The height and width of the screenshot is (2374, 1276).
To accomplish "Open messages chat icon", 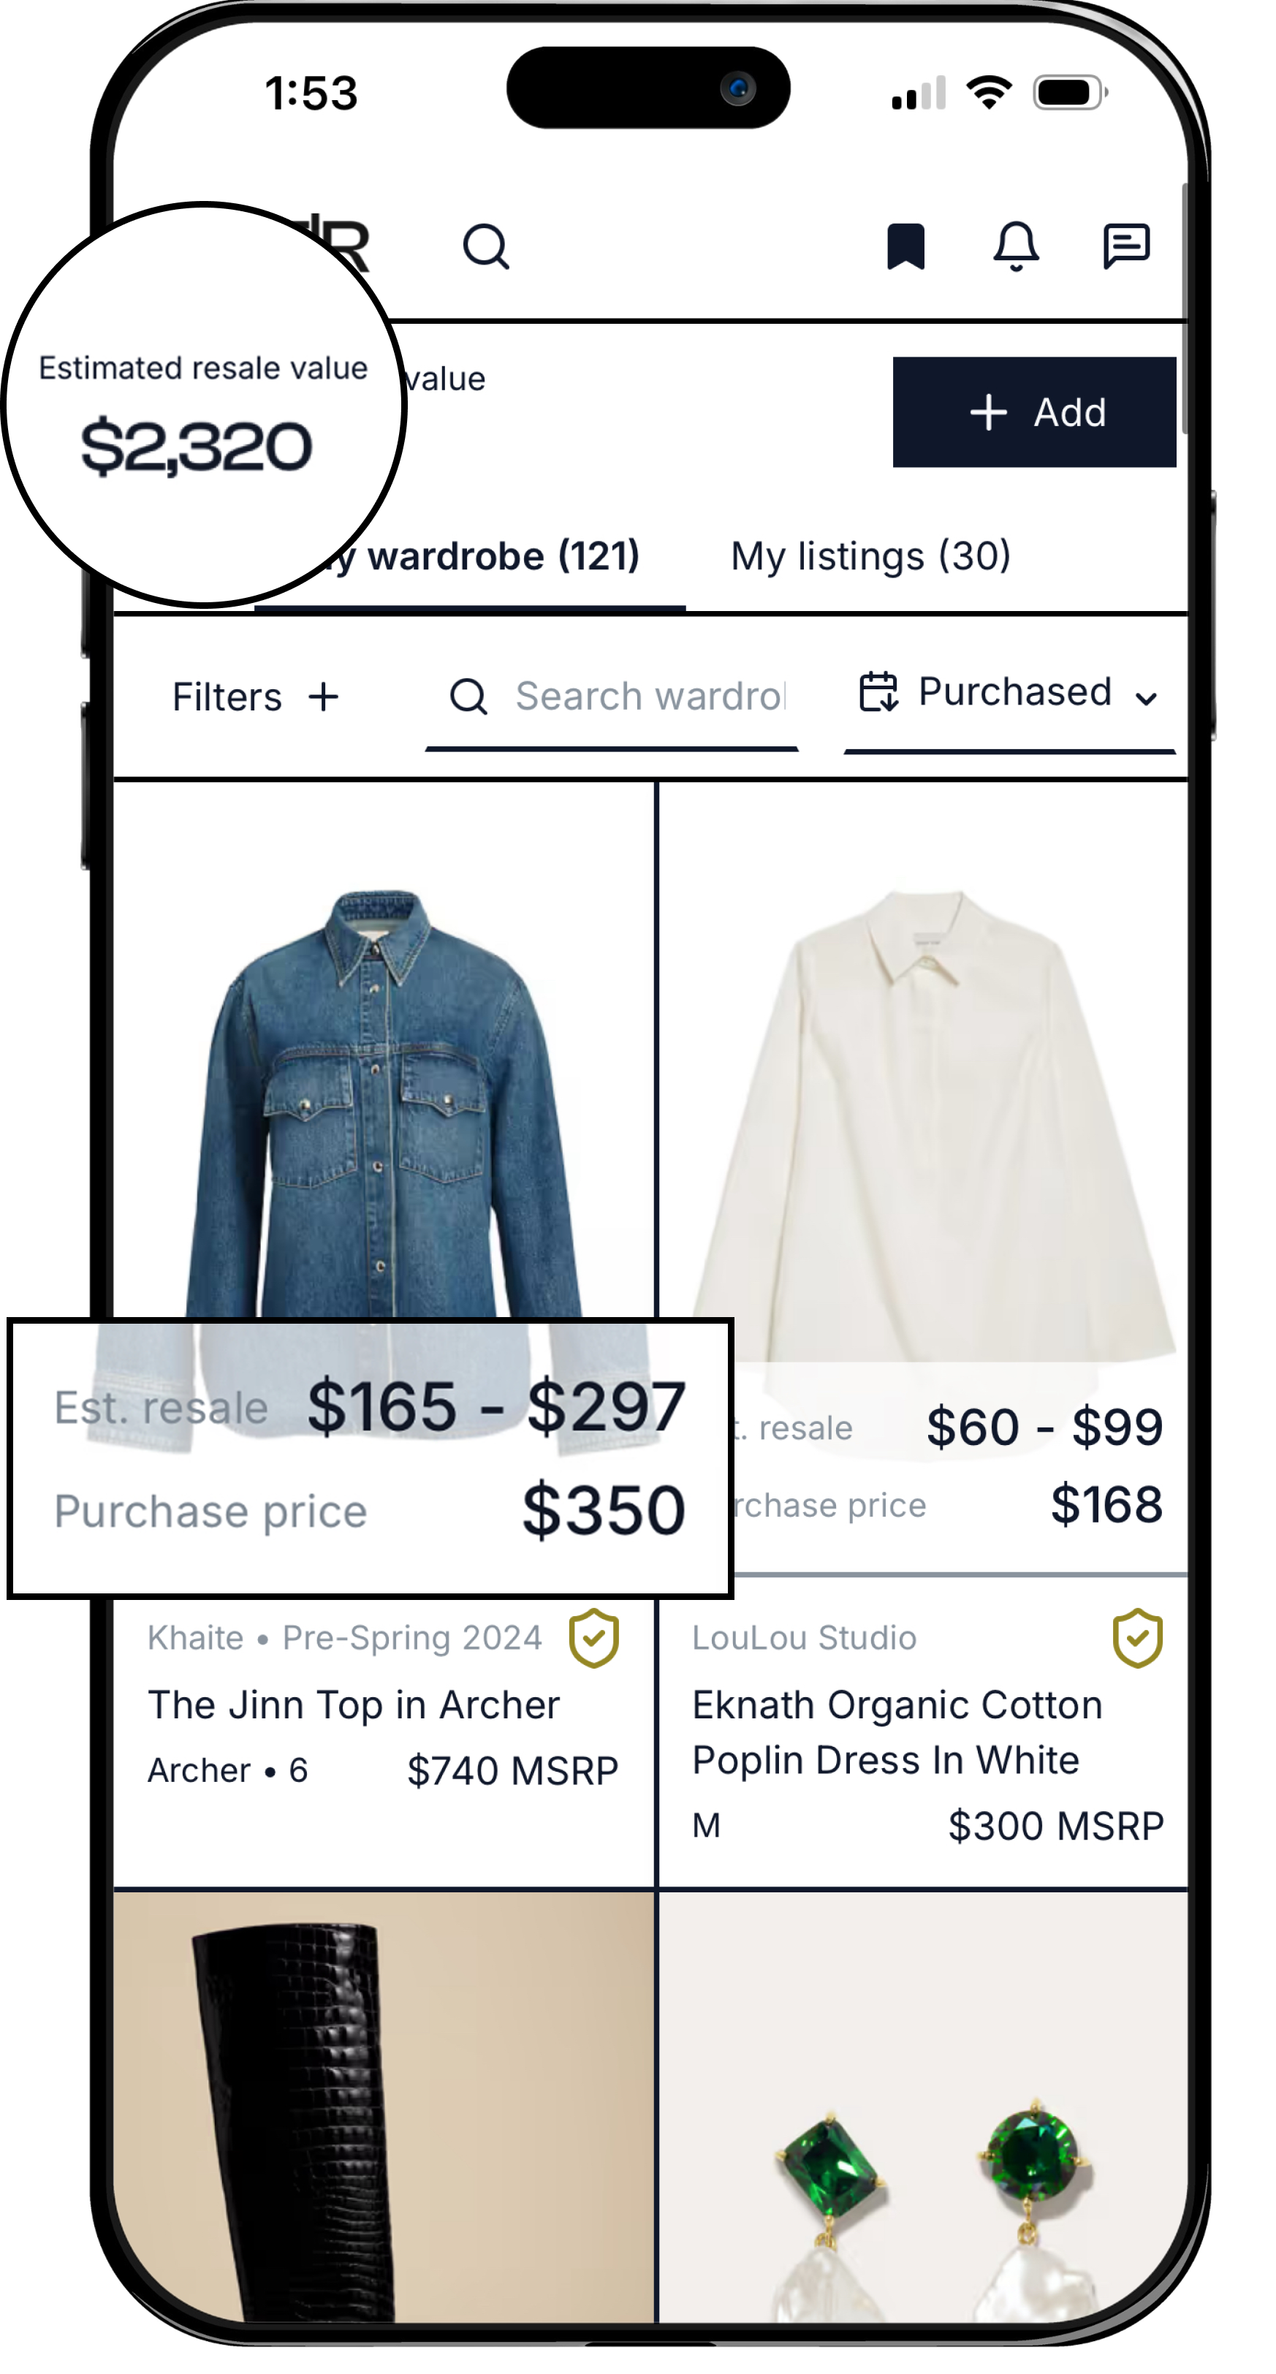I will point(1126,246).
